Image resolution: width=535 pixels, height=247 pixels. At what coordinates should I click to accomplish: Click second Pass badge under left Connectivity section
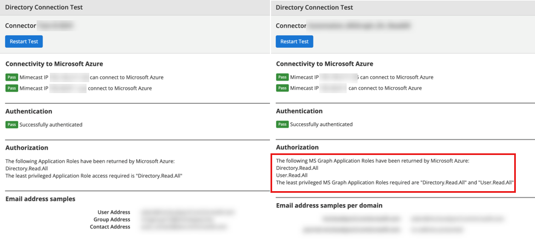click(11, 88)
